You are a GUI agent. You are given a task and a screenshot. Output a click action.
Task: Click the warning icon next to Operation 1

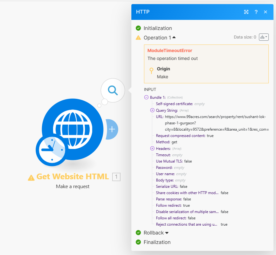[x=138, y=38]
